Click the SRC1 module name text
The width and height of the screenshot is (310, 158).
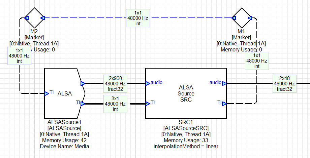tap(186, 122)
